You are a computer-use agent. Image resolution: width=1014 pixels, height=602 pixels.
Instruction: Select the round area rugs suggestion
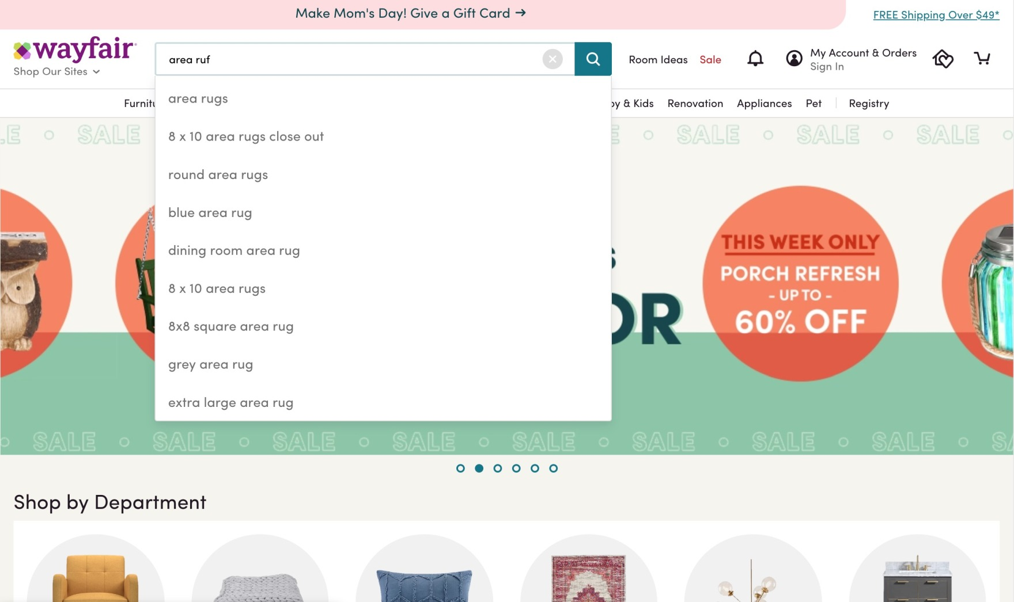click(x=218, y=174)
